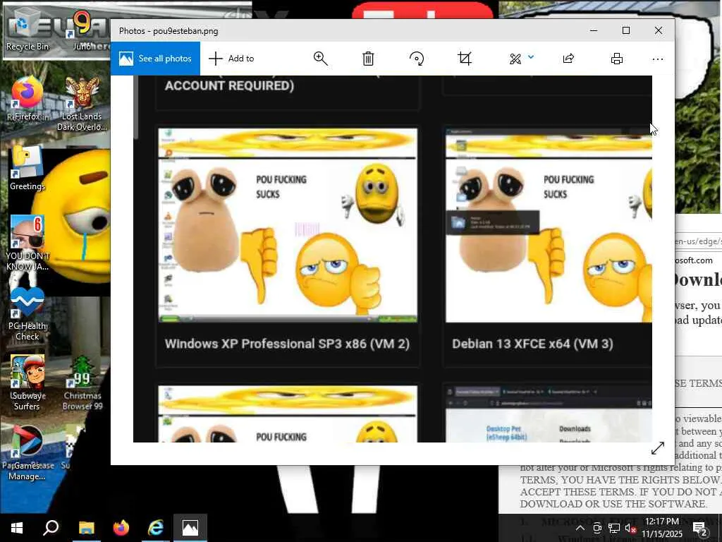The width and height of the screenshot is (722, 542).
Task: Click the Debian 13 XFCE x64 screenshot thumbnail
Action: tap(549, 225)
